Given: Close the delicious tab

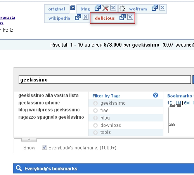Looking at the screenshot, I should 130,17.
